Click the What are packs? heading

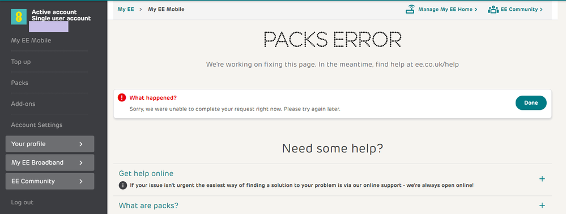[x=148, y=206]
